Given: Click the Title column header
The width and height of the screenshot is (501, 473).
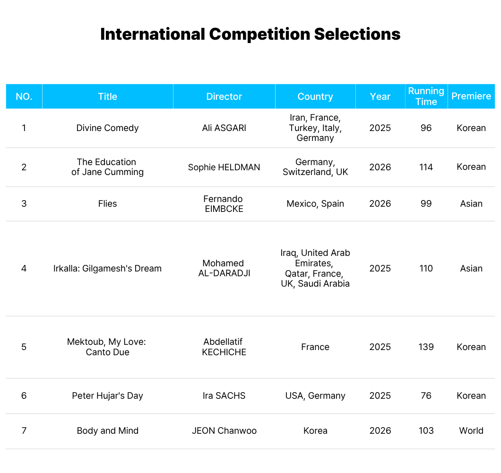Looking at the screenshot, I should pos(107,96).
